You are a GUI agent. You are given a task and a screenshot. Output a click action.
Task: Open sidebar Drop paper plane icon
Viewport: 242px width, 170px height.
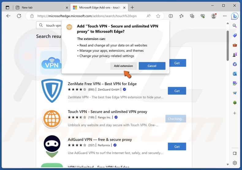pos(235,93)
